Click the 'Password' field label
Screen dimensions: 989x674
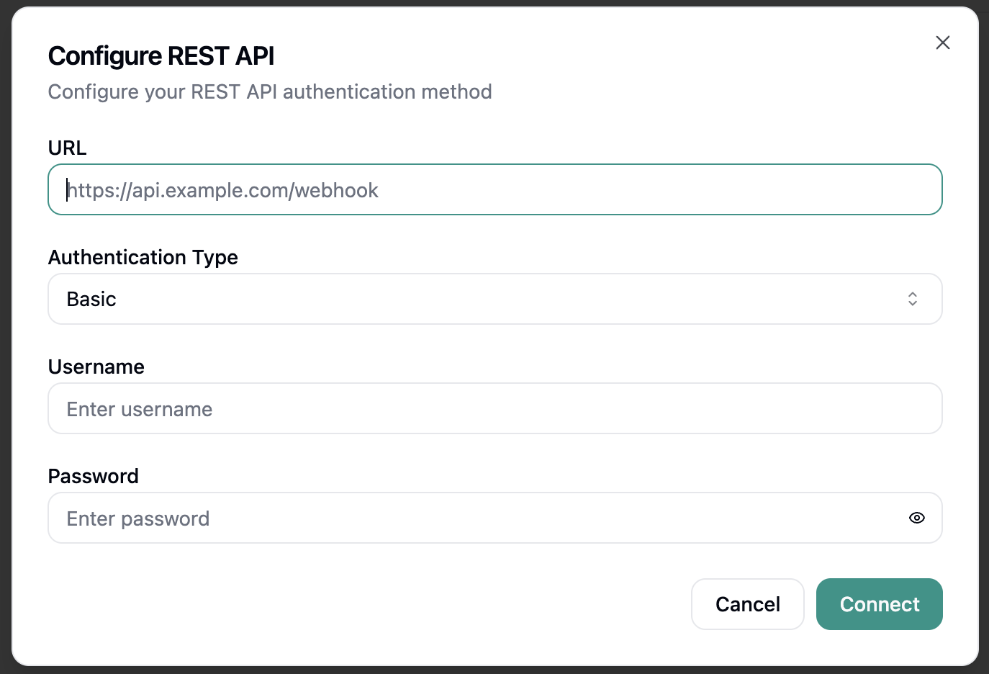pyautogui.click(x=93, y=476)
